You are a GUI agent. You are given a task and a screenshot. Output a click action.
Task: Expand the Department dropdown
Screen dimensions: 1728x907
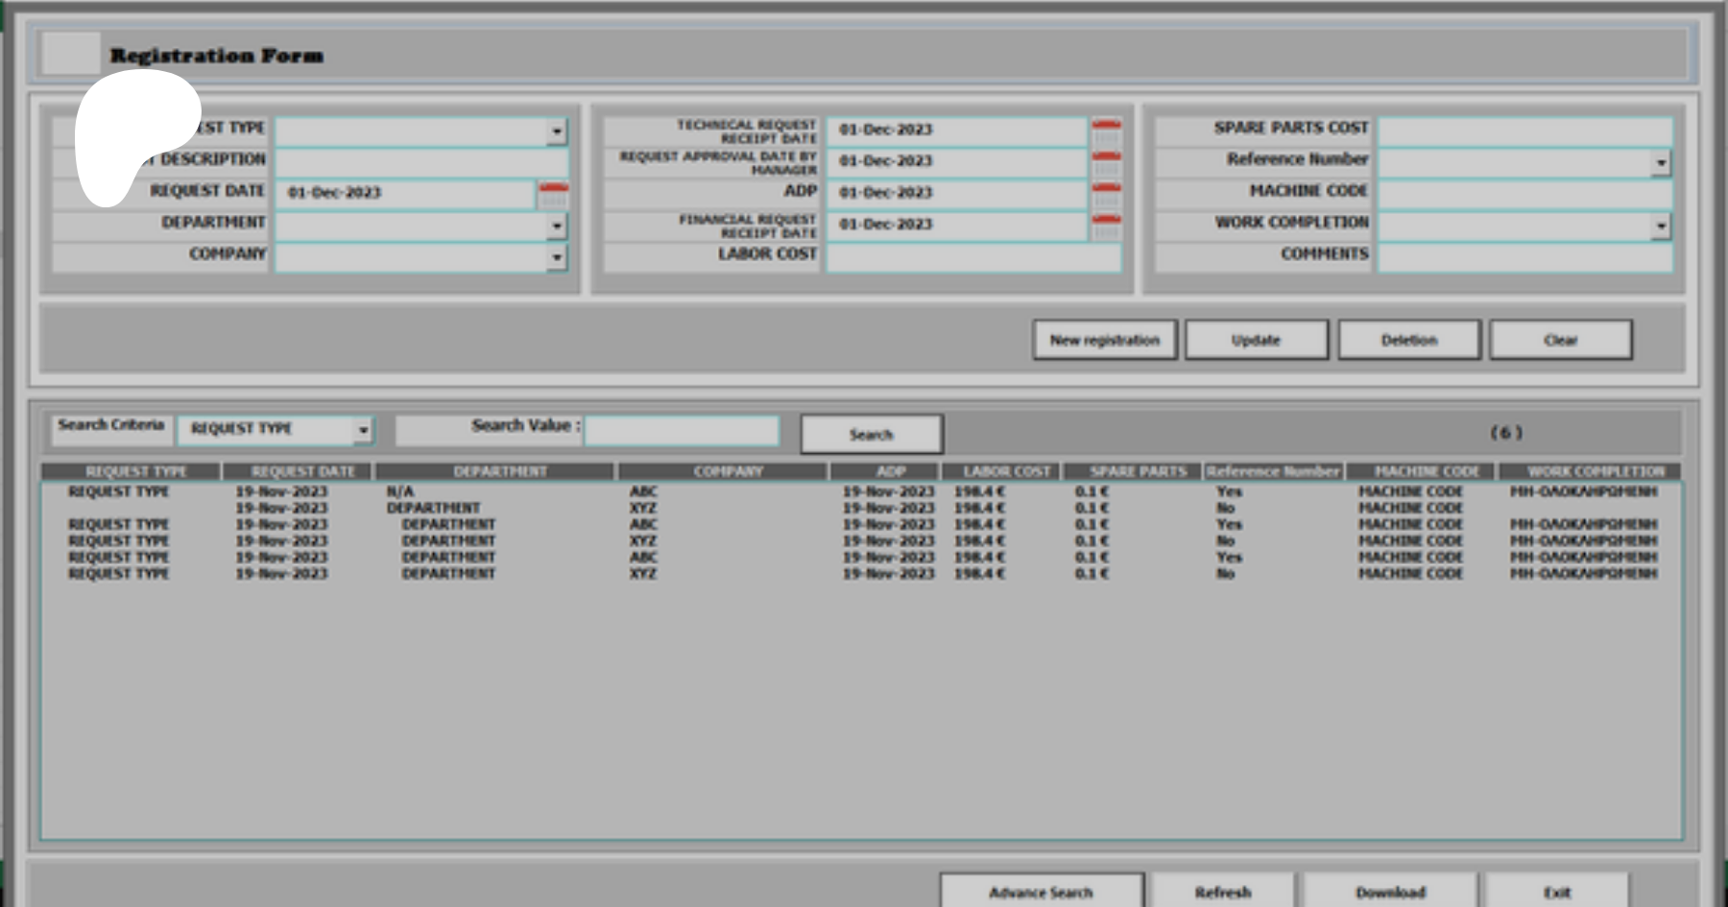pos(557,227)
